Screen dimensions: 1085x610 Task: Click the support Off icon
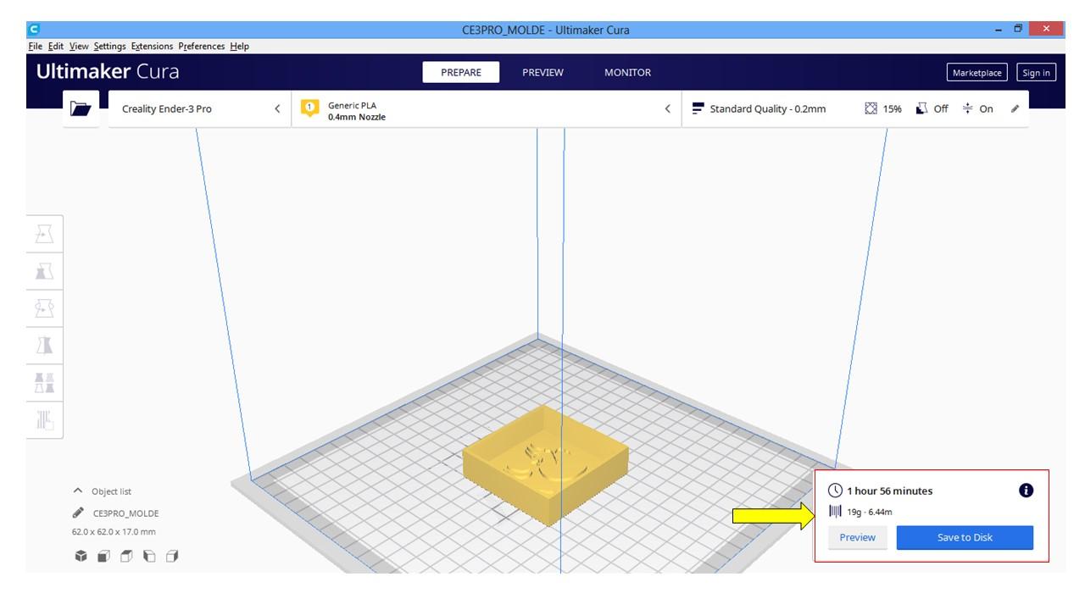click(921, 108)
